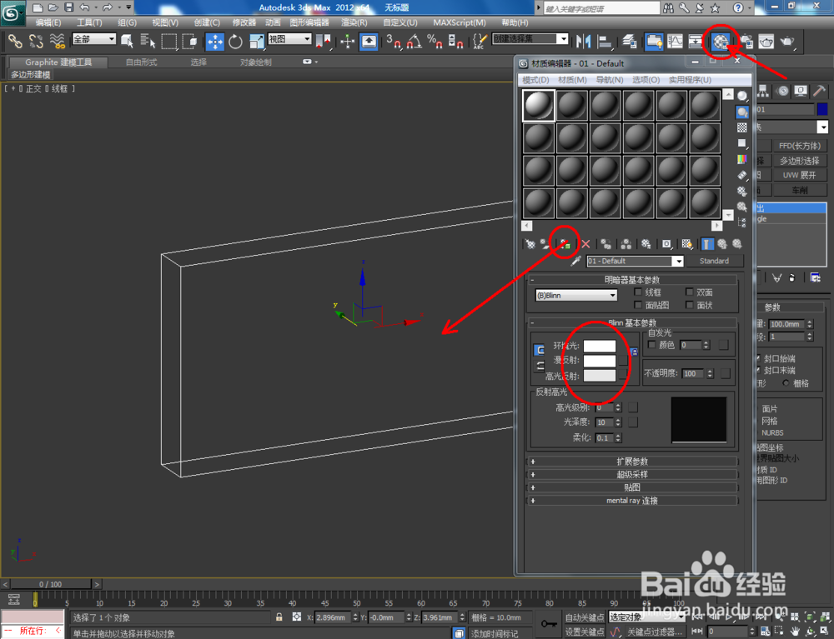
Task: Click the 不透明度 value field
Action: point(692,373)
